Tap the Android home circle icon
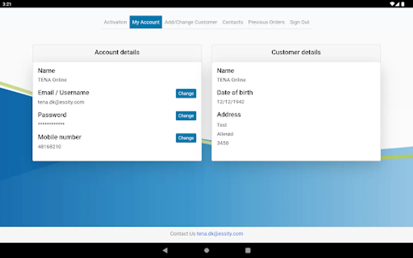The height and width of the screenshot is (258, 413). click(206, 250)
